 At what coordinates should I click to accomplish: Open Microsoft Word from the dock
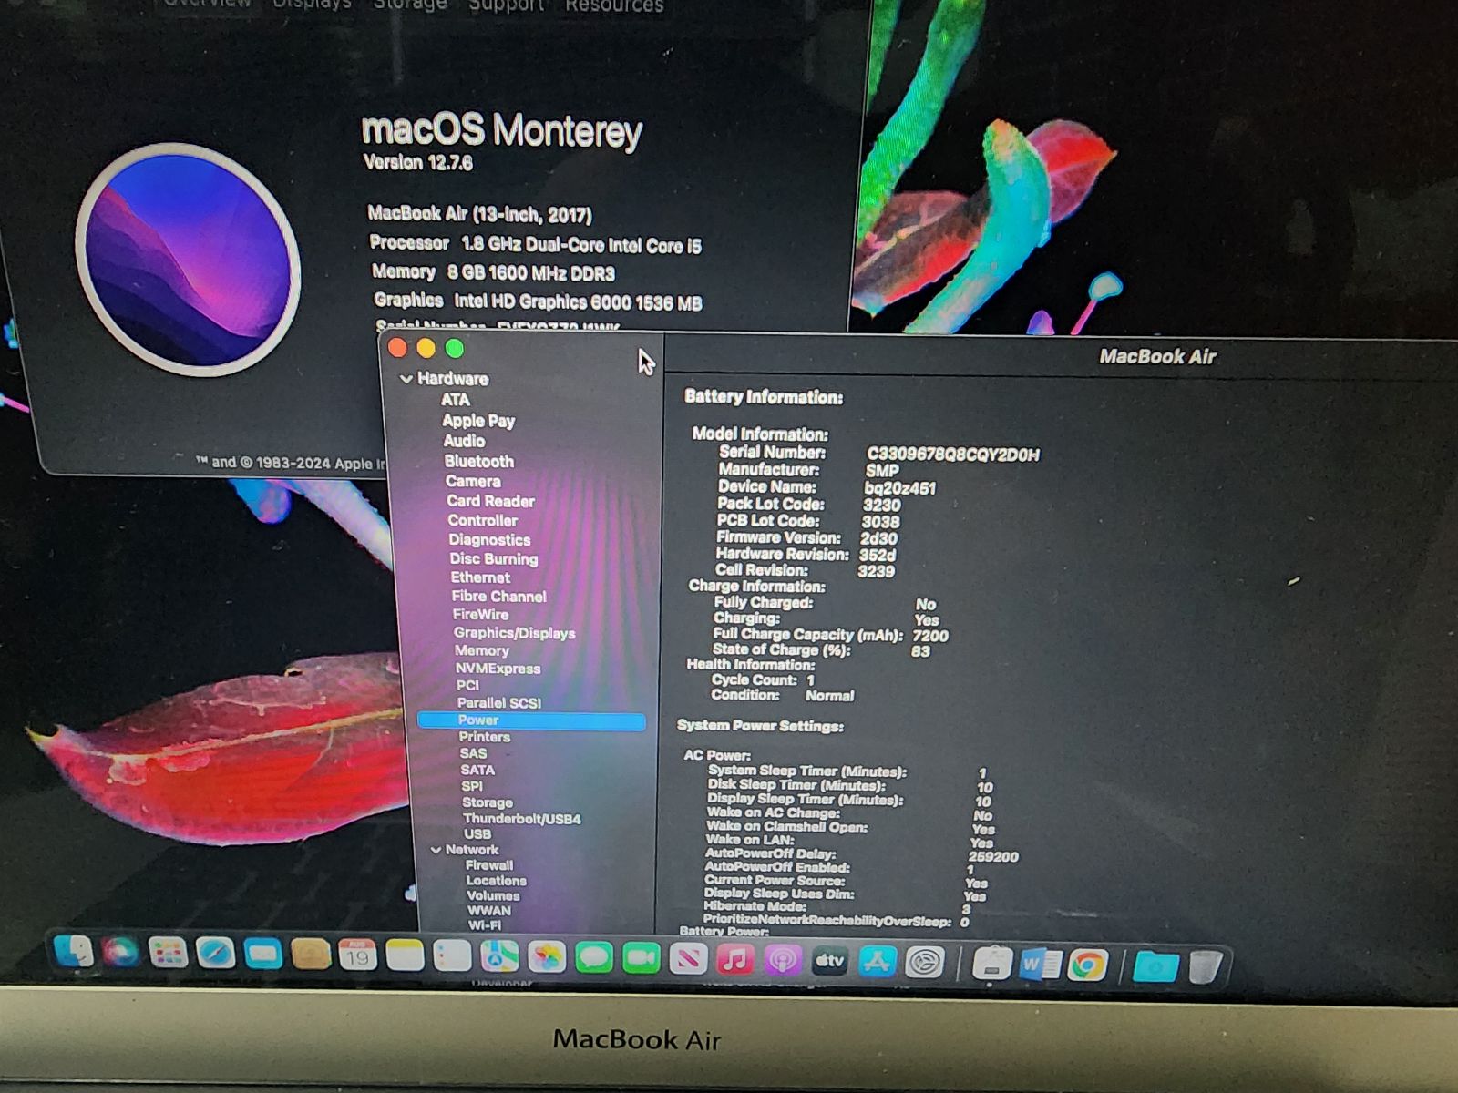(1039, 964)
